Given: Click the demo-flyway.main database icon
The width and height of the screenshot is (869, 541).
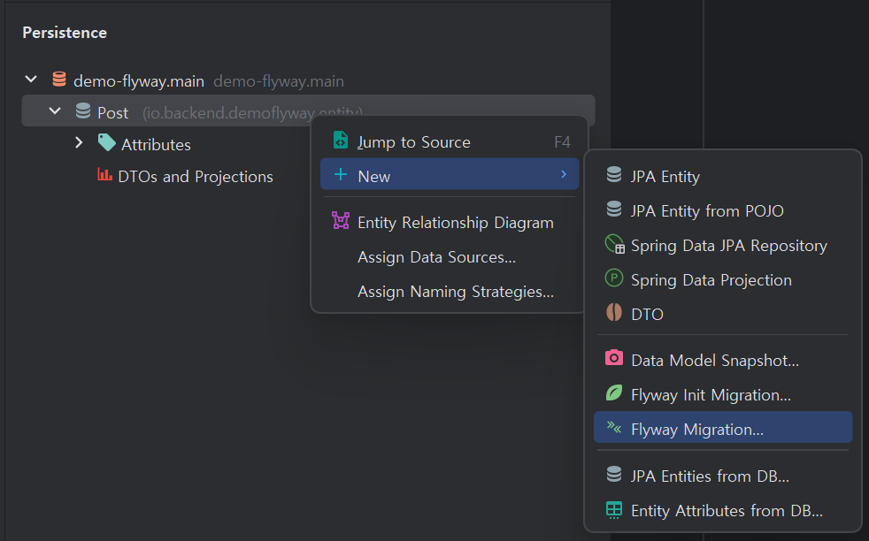Looking at the screenshot, I should pos(59,80).
